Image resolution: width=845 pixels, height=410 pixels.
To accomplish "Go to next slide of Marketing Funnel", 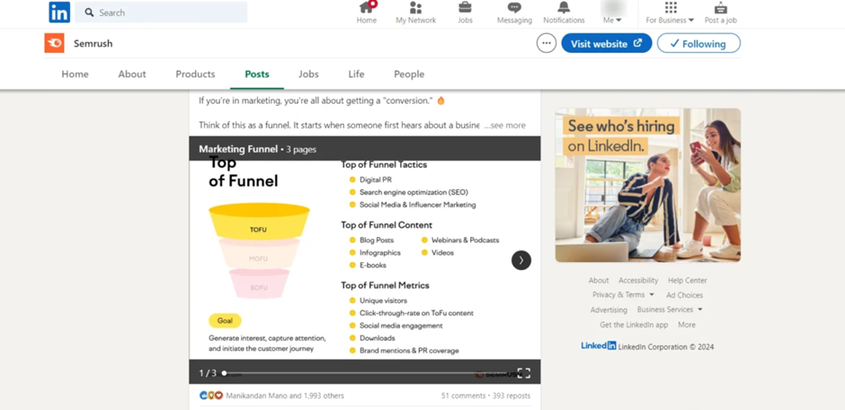I will 521,260.
